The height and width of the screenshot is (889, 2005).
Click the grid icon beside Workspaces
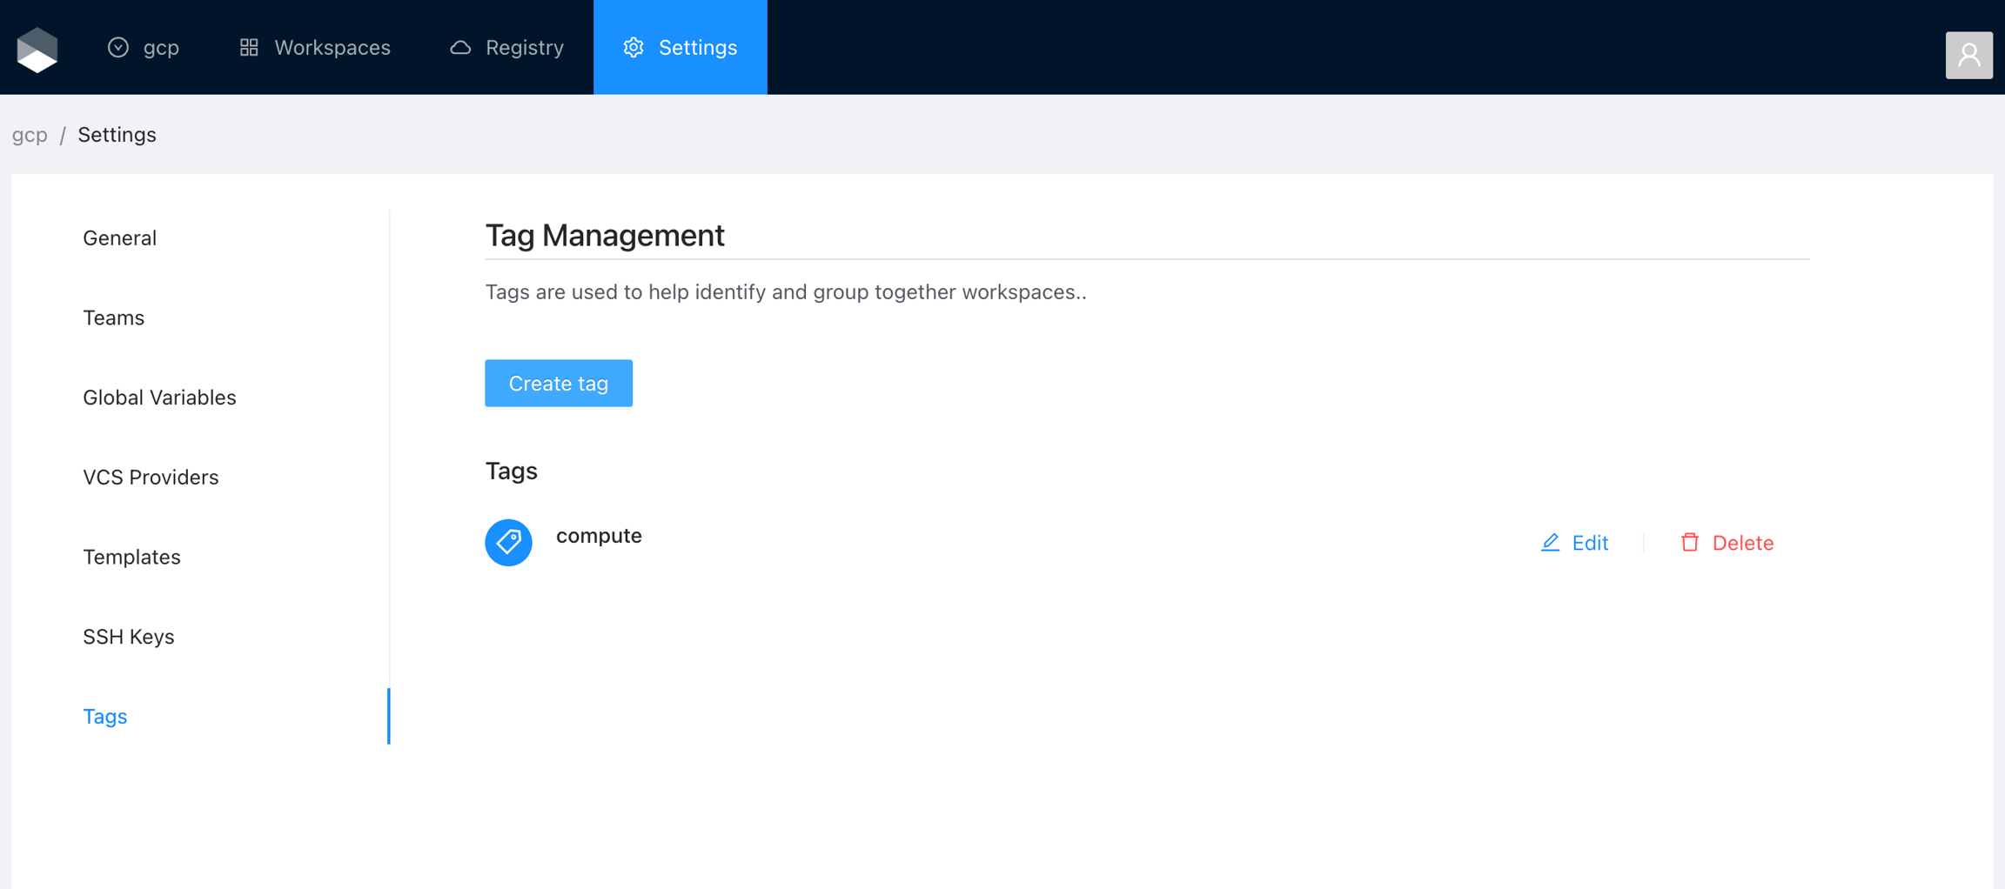tap(249, 48)
